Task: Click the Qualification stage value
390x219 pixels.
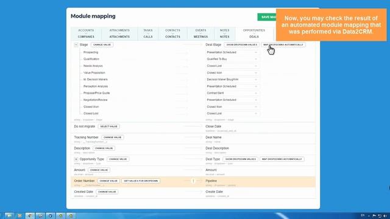Action: [91, 59]
